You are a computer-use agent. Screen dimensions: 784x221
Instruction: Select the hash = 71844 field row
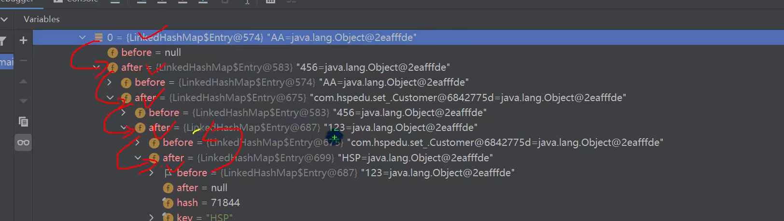[x=208, y=203]
